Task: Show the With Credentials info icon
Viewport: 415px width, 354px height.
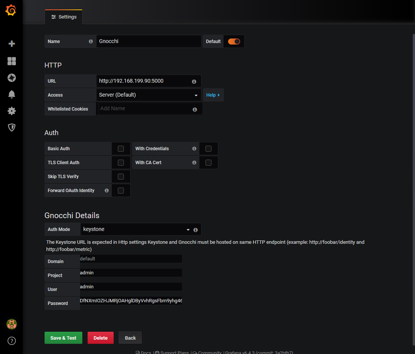Action: click(194, 149)
